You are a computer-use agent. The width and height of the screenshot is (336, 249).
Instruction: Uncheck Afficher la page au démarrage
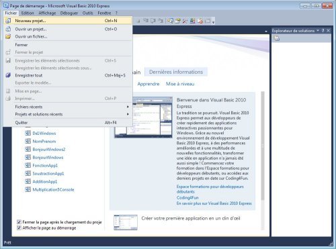pyautogui.click(x=19, y=228)
